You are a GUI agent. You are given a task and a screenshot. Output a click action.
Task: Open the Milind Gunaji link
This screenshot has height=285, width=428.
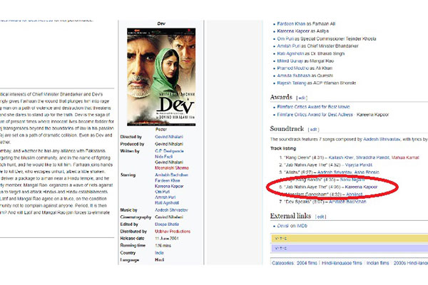pyautogui.click(x=290, y=61)
